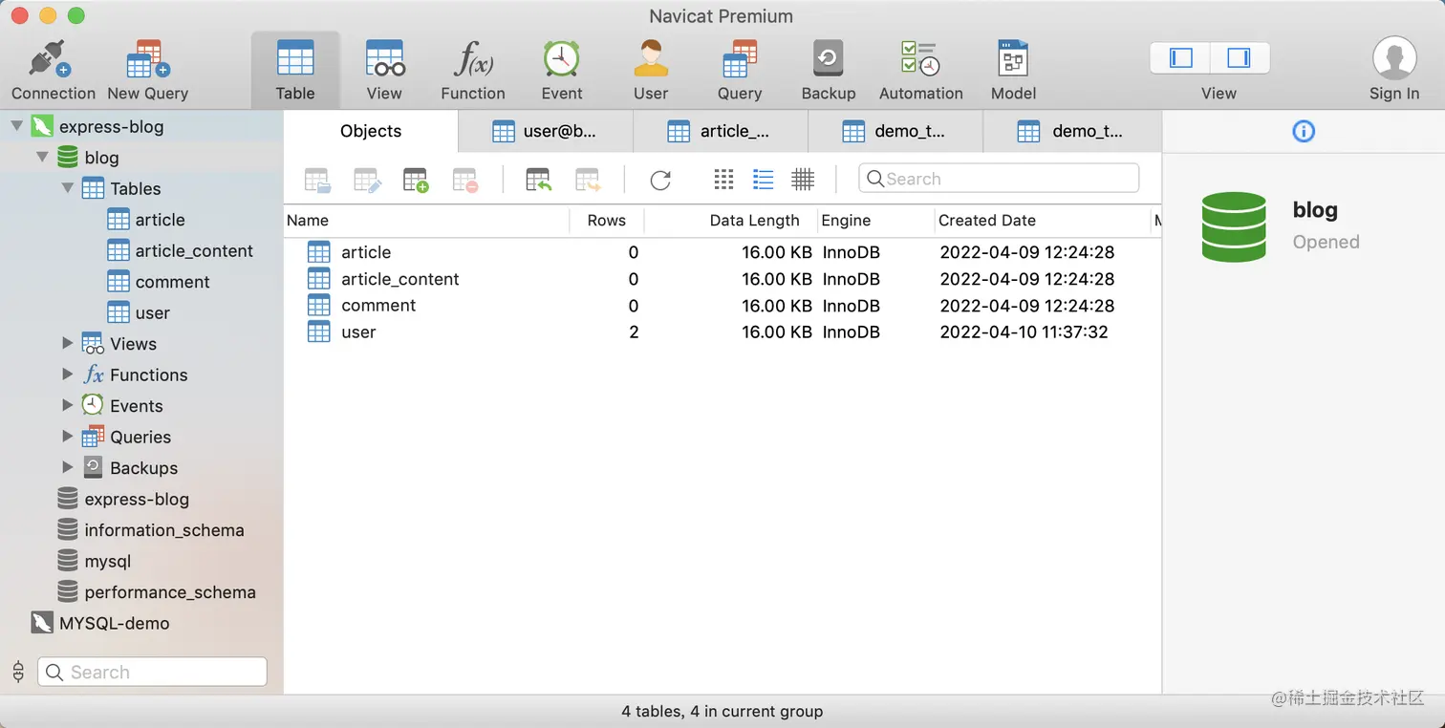
Task: Switch to the article_... tab
Action: click(721, 132)
